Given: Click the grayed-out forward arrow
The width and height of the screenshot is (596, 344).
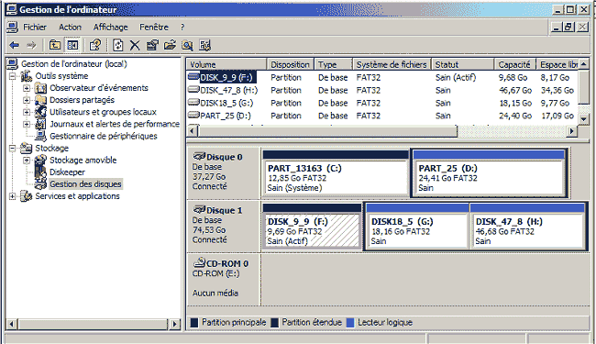Looking at the screenshot, I should click(x=31, y=45).
